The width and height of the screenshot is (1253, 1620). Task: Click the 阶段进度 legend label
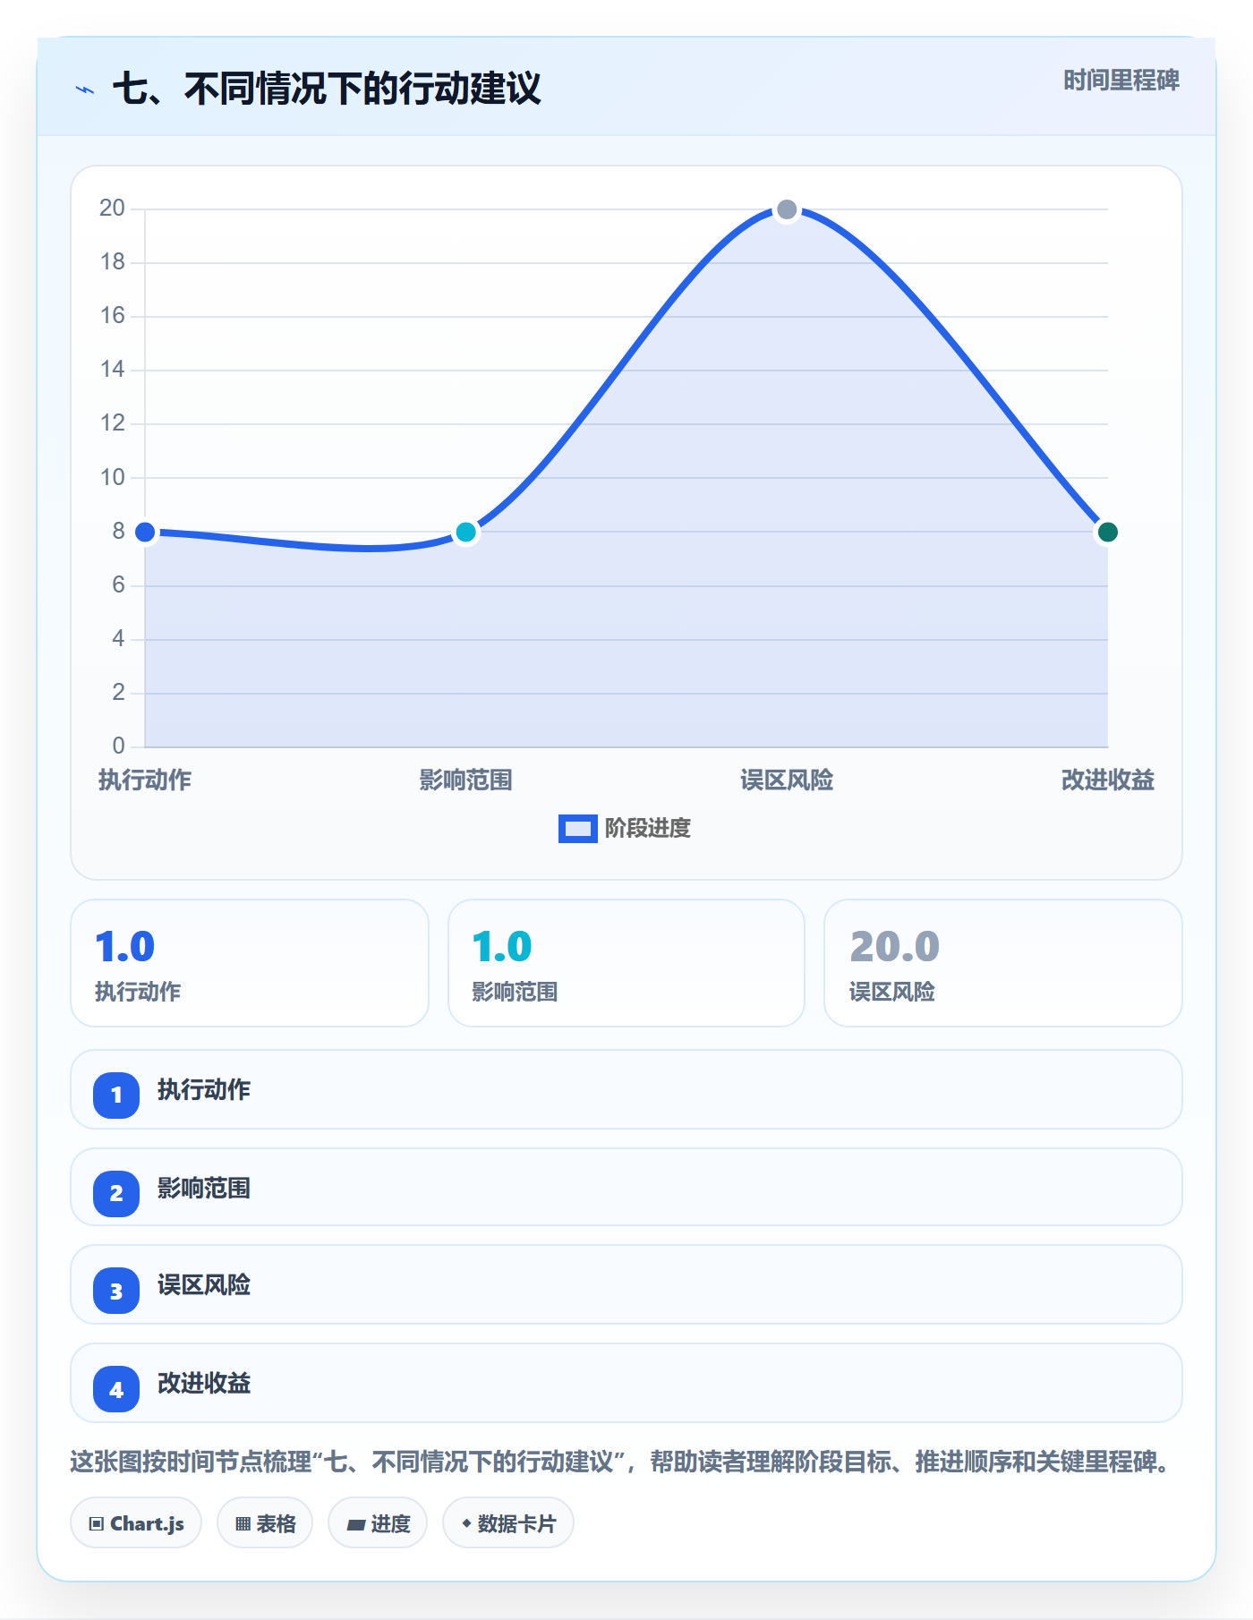tap(648, 829)
